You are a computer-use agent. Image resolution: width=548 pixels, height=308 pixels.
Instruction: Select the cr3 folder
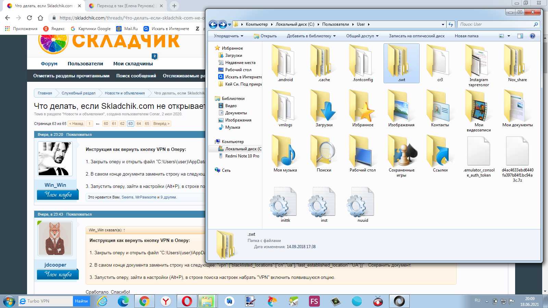click(440, 63)
